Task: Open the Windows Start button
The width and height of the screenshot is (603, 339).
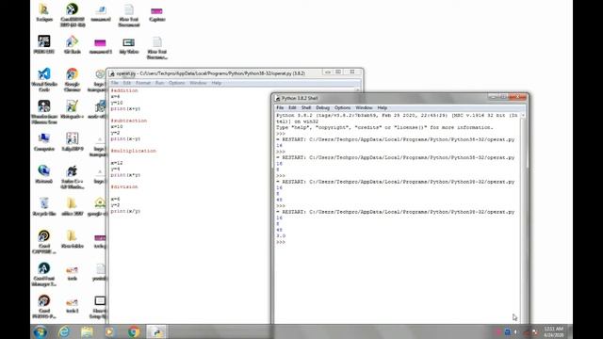Action: (x=40, y=331)
